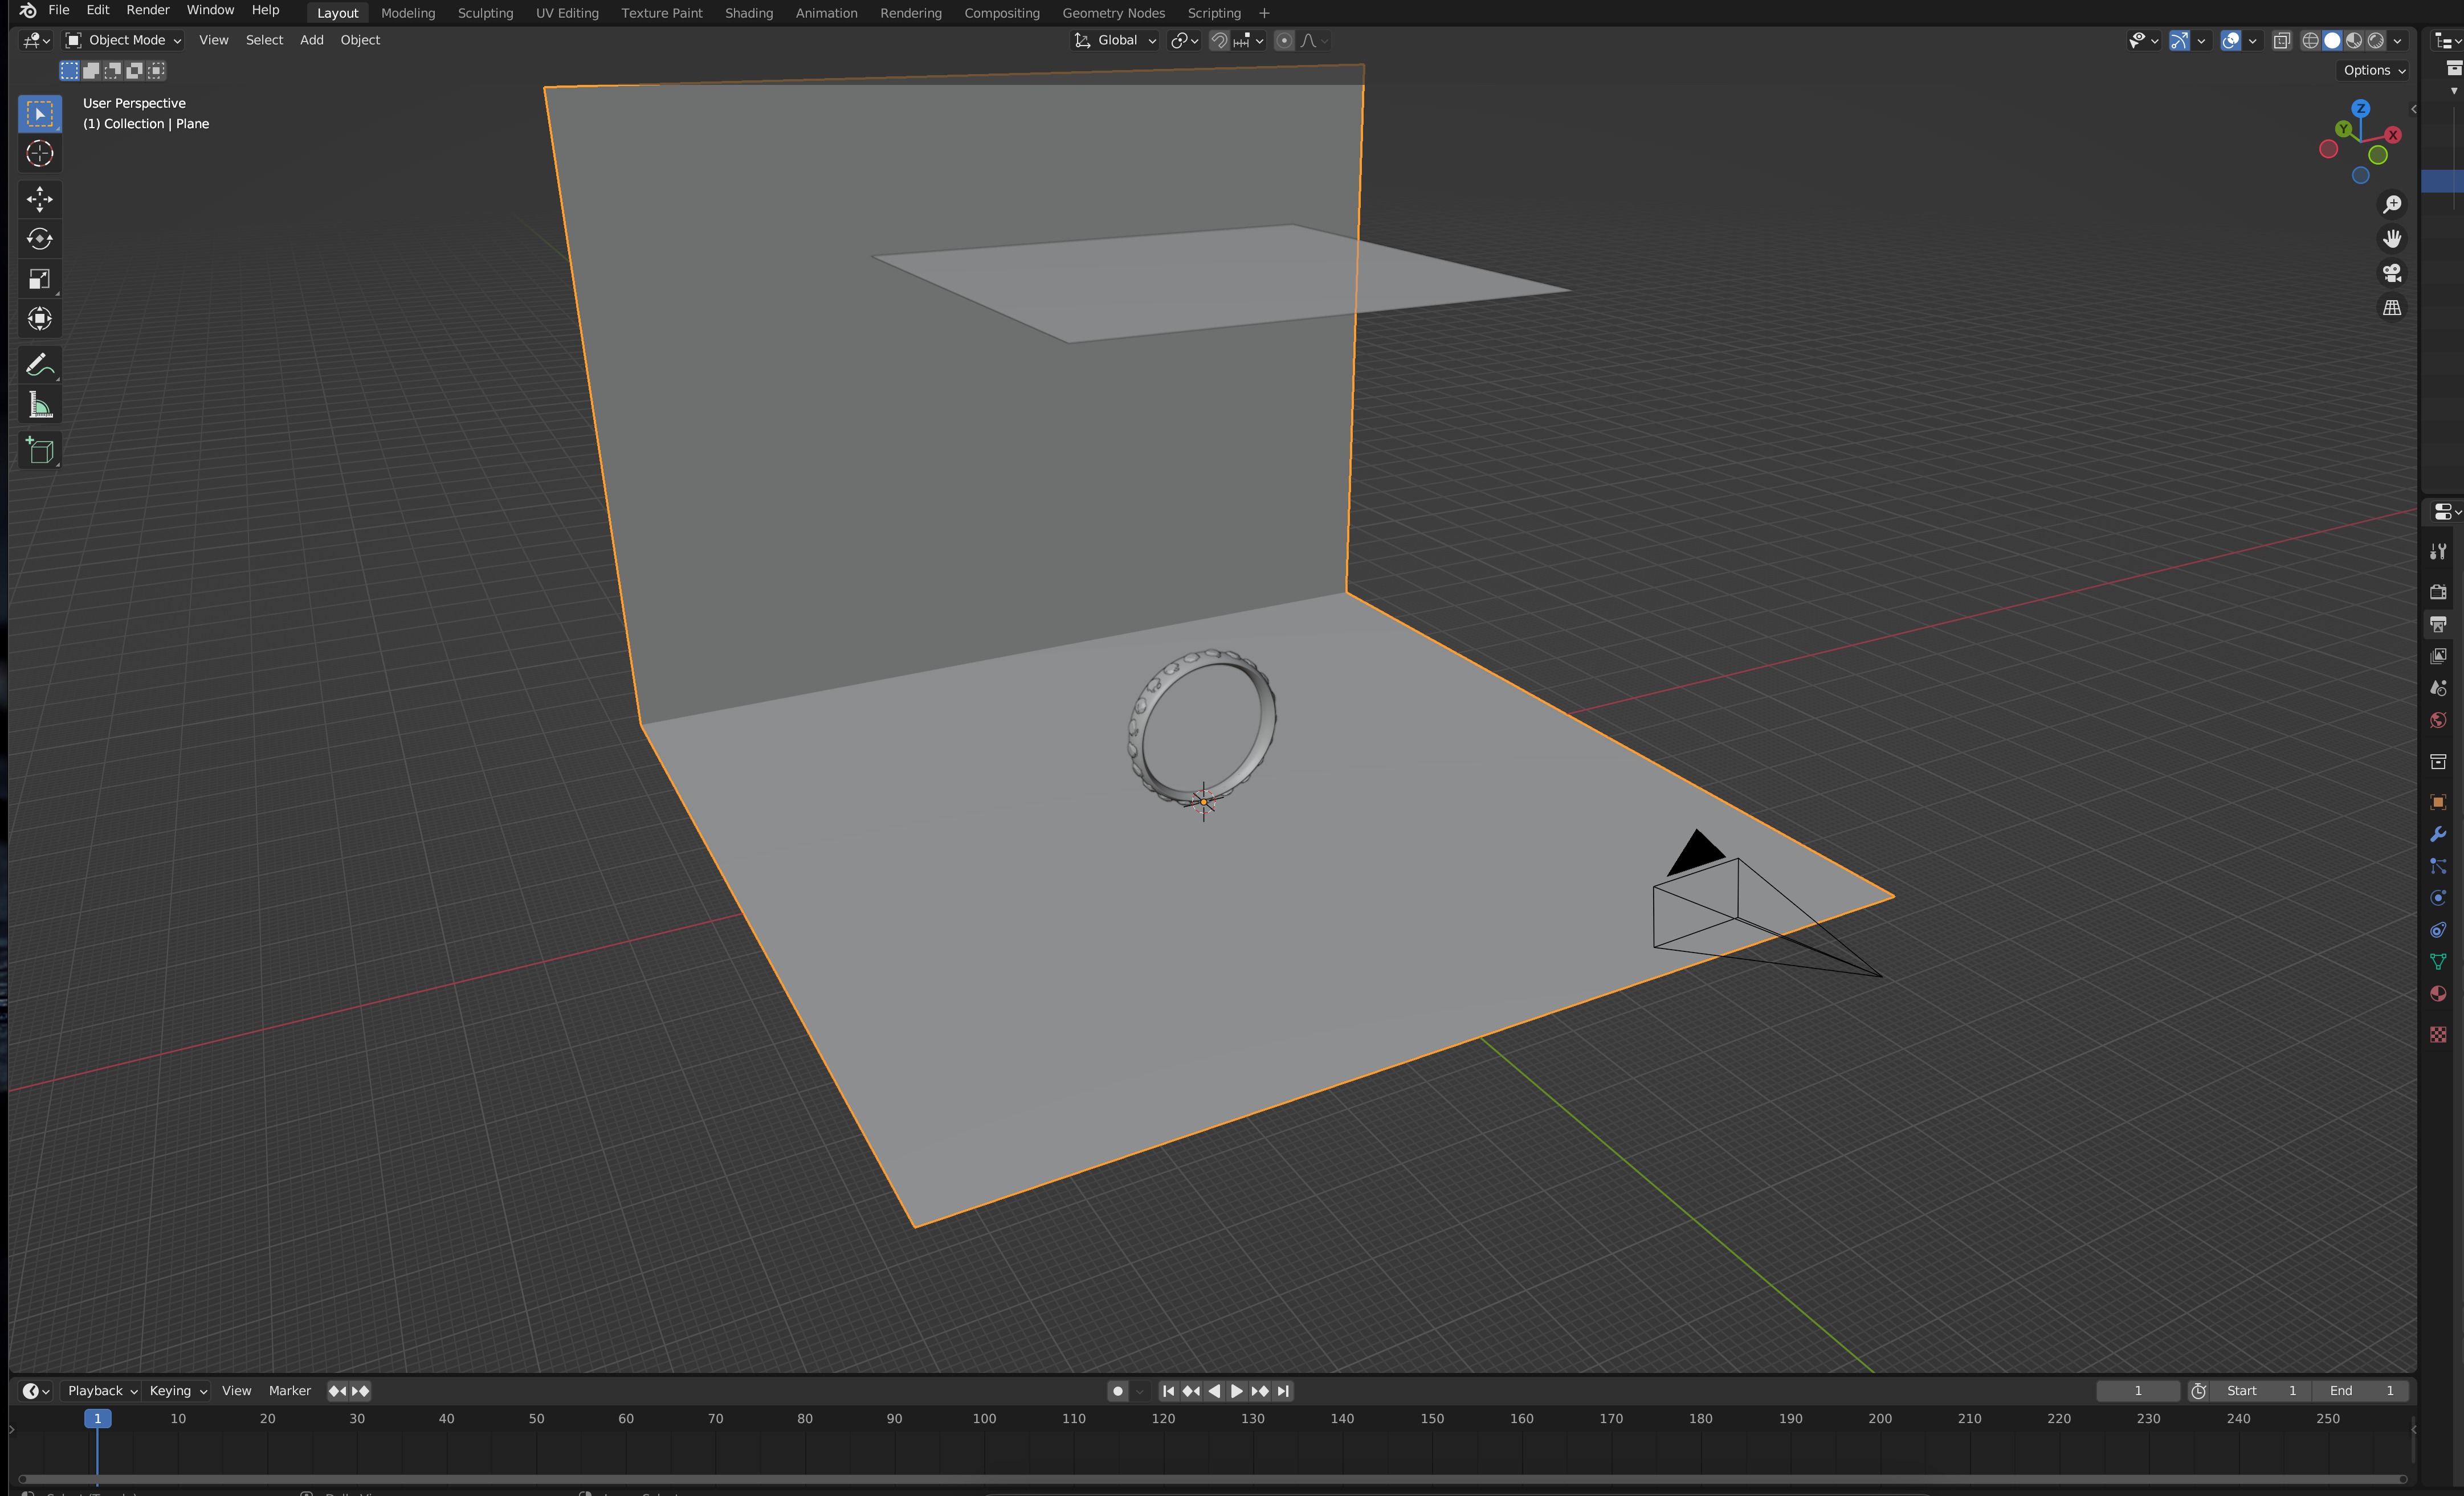Open Global transform orientation dropdown
Image resolution: width=2464 pixels, height=1496 pixels.
(x=1115, y=41)
